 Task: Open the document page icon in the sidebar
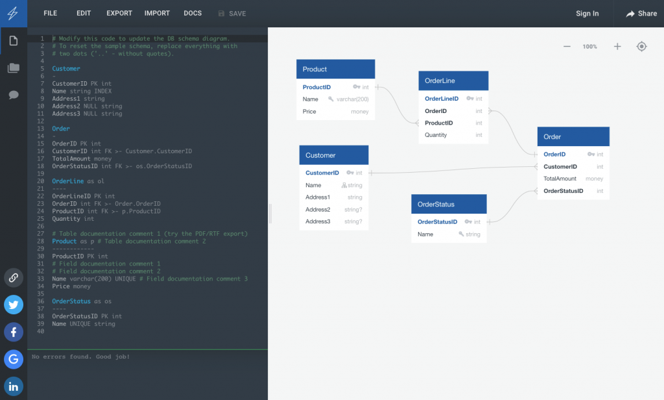(x=13, y=40)
